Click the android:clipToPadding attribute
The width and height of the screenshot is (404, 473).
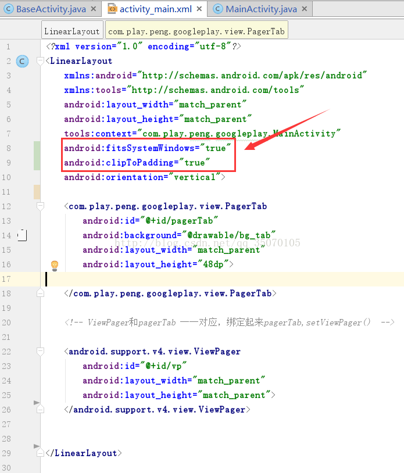point(137,163)
